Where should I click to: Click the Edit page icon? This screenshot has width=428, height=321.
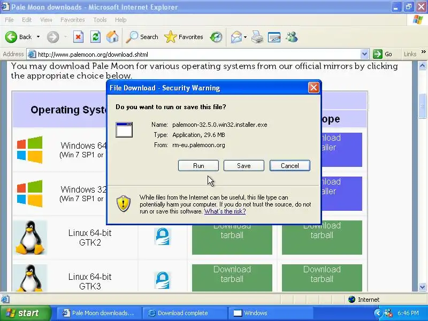point(274,37)
